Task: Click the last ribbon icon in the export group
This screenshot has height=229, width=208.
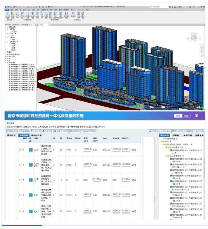Action: (83, 13)
